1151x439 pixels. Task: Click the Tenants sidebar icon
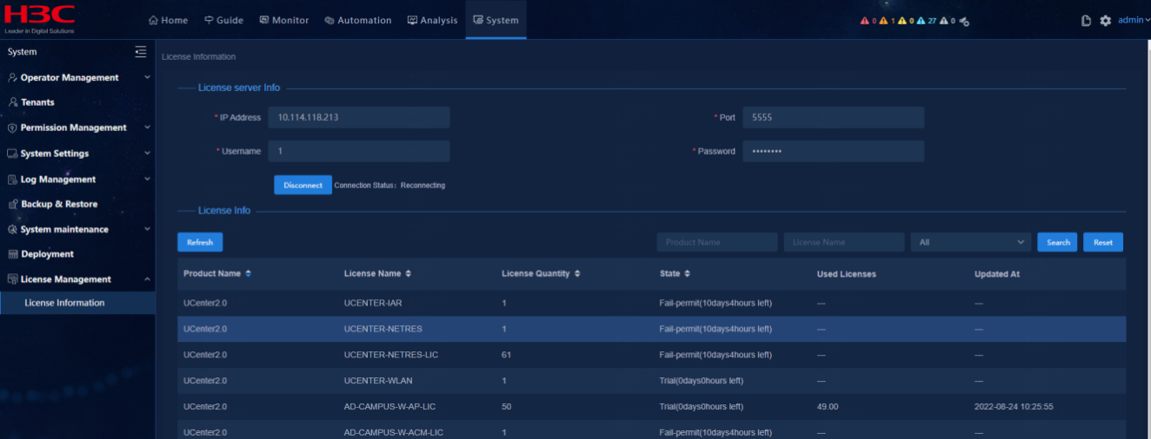(12, 102)
